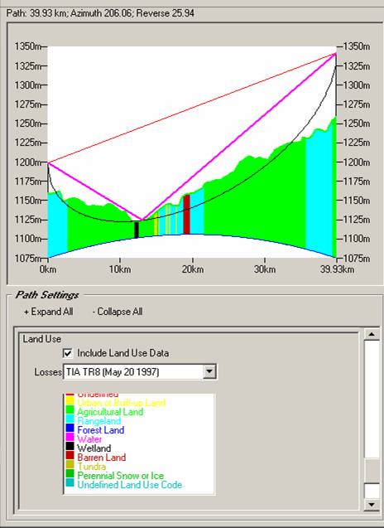Click the dark red barren land bar in chart
The height and width of the screenshot is (528, 384).
186,215
